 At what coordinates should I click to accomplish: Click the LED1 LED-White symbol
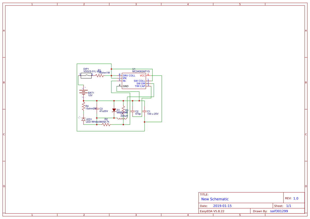click(x=83, y=119)
